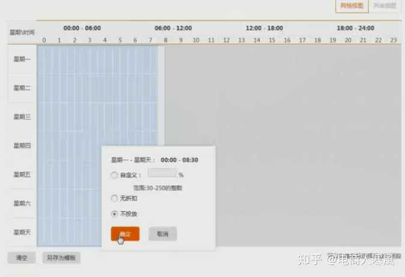Select the 不投放 radio option
This screenshot has width=405, height=277.
tap(115, 213)
